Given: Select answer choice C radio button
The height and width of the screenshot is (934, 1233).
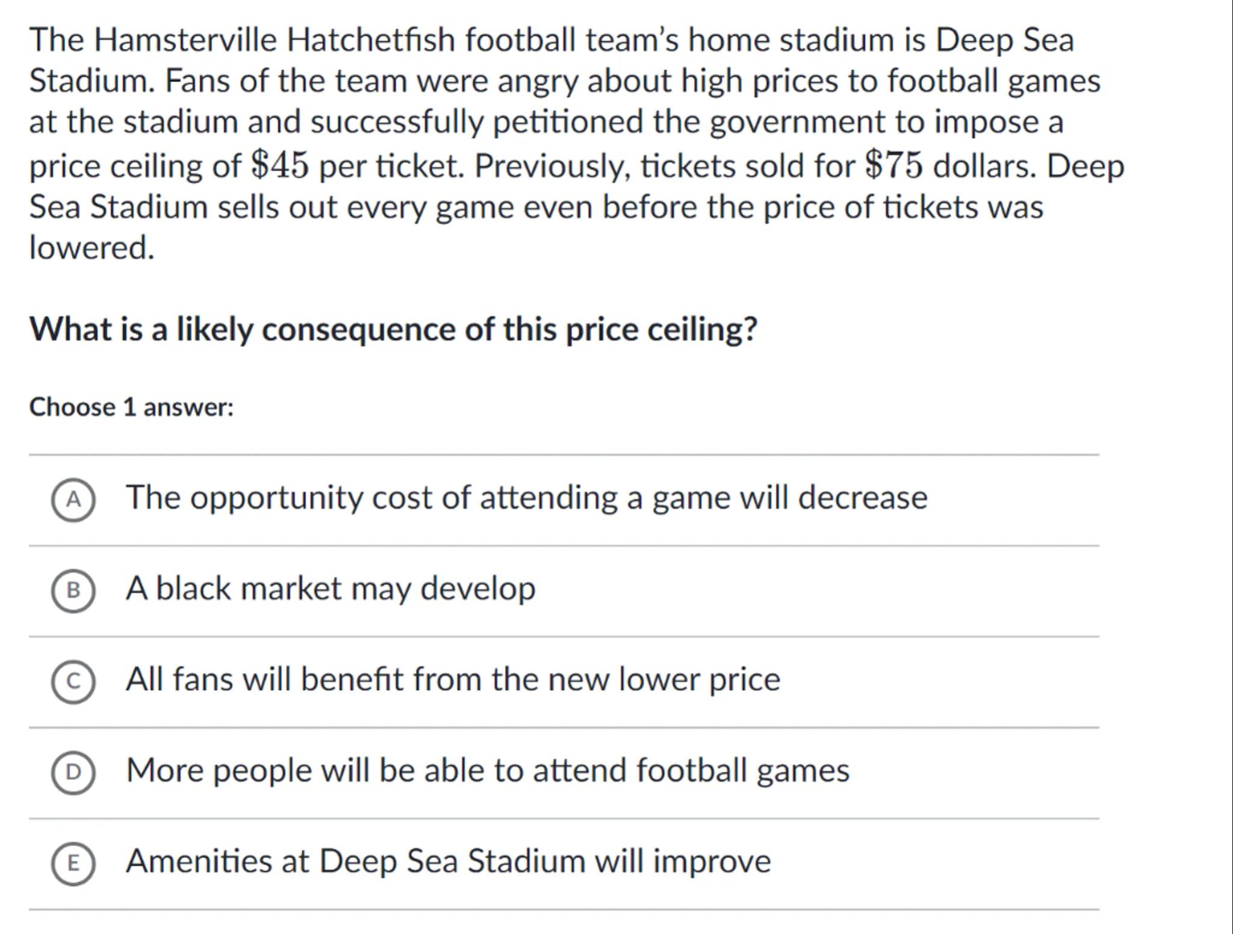Looking at the screenshot, I should click(73, 681).
